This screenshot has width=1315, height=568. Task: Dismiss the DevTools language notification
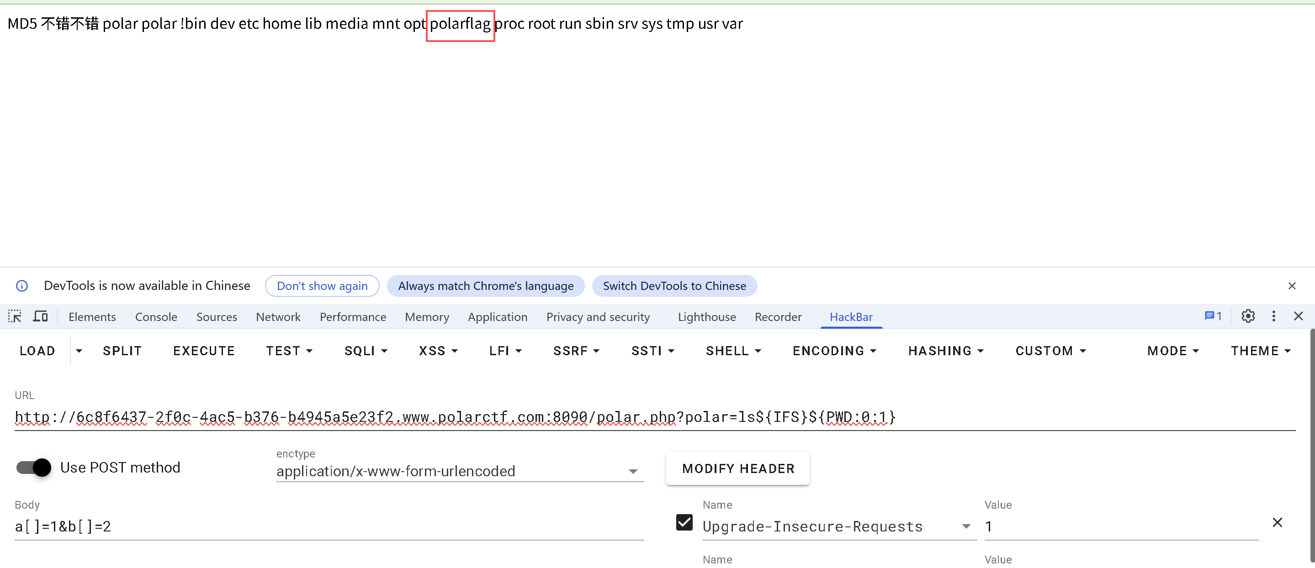pyautogui.click(x=1292, y=286)
